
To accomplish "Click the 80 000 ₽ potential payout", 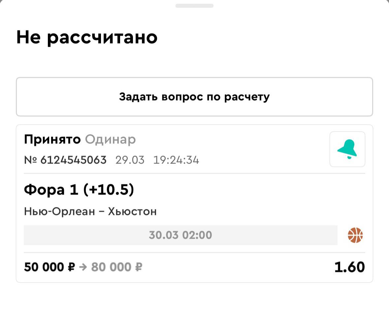I will tap(116, 267).
